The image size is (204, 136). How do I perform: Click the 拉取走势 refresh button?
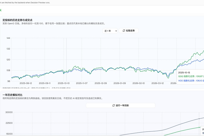tap(129, 31)
